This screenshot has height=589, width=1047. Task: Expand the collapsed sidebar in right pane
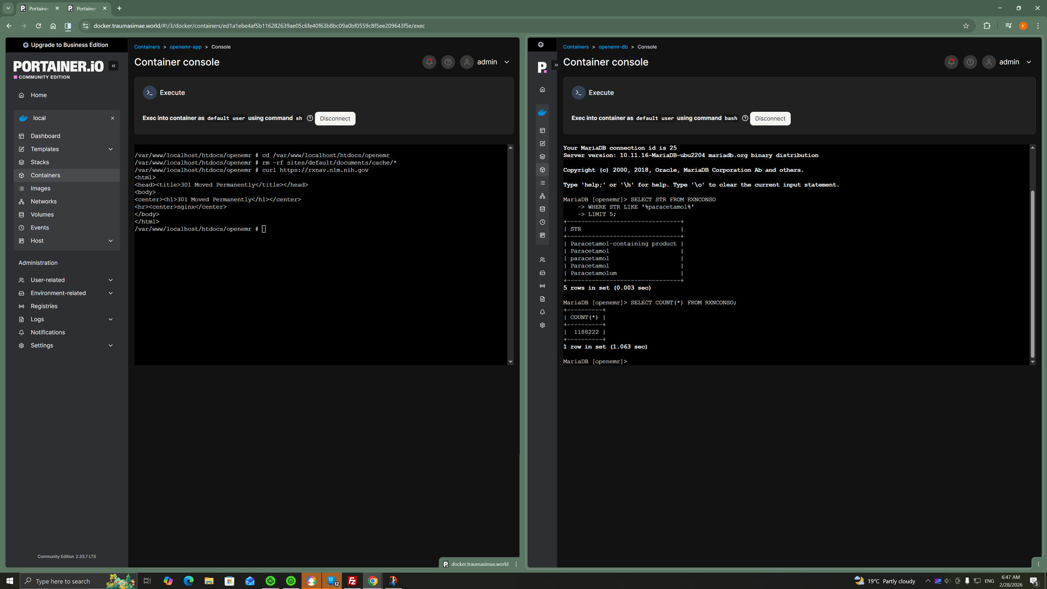click(x=556, y=65)
